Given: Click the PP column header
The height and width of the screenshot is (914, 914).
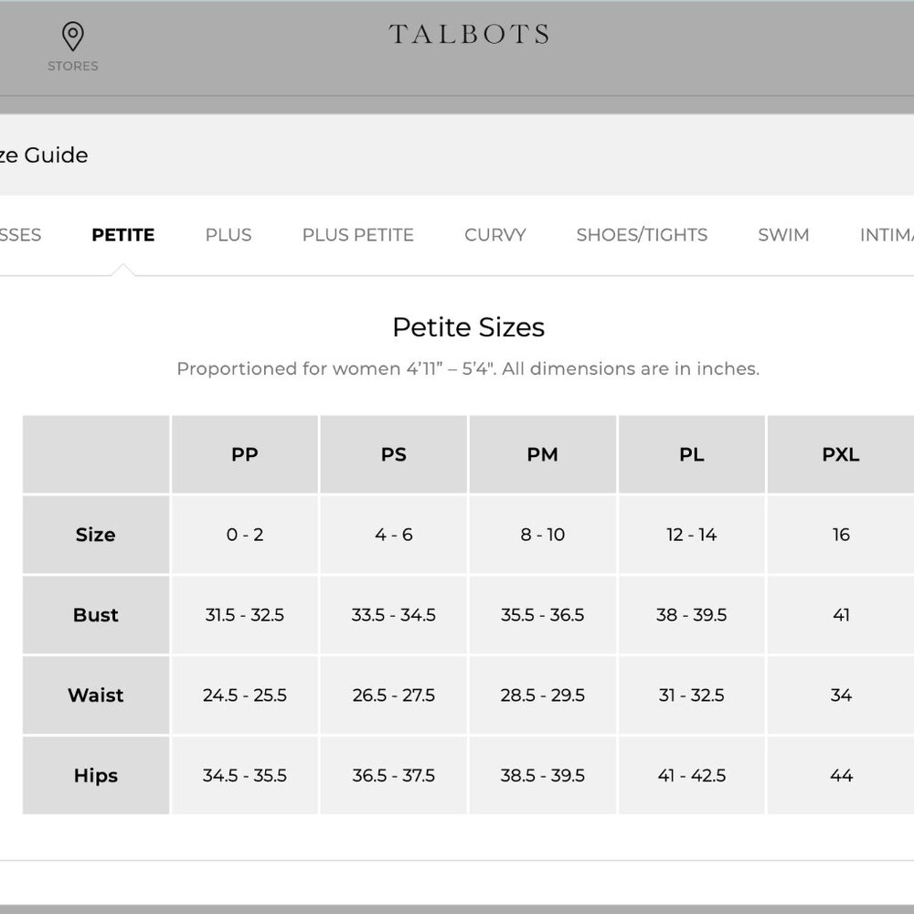Looking at the screenshot, I should tap(245, 454).
